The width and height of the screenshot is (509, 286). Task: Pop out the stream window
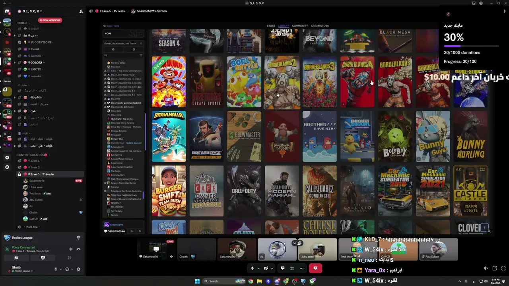coord(495,269)
